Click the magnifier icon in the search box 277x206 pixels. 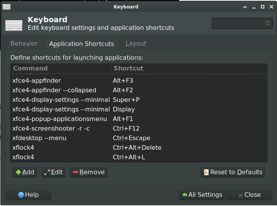click(x=268, y=23)
